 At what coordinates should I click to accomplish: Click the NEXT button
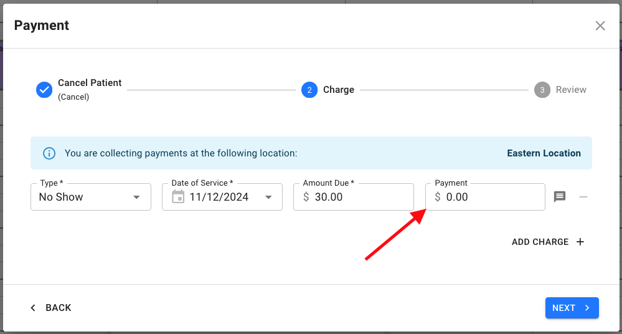point(572,308)
